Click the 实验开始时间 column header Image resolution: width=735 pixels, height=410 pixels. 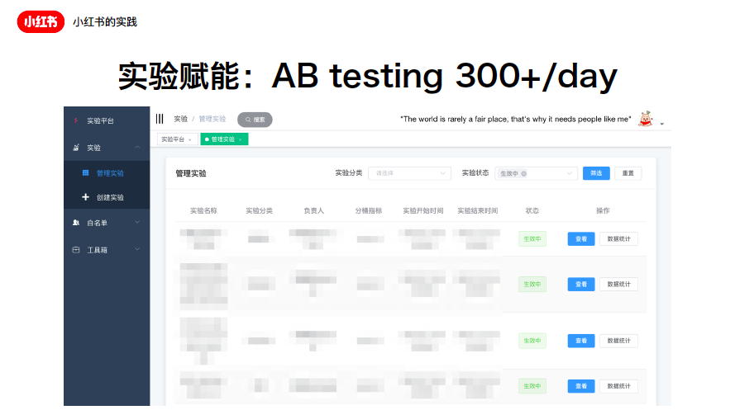point(423,211)
